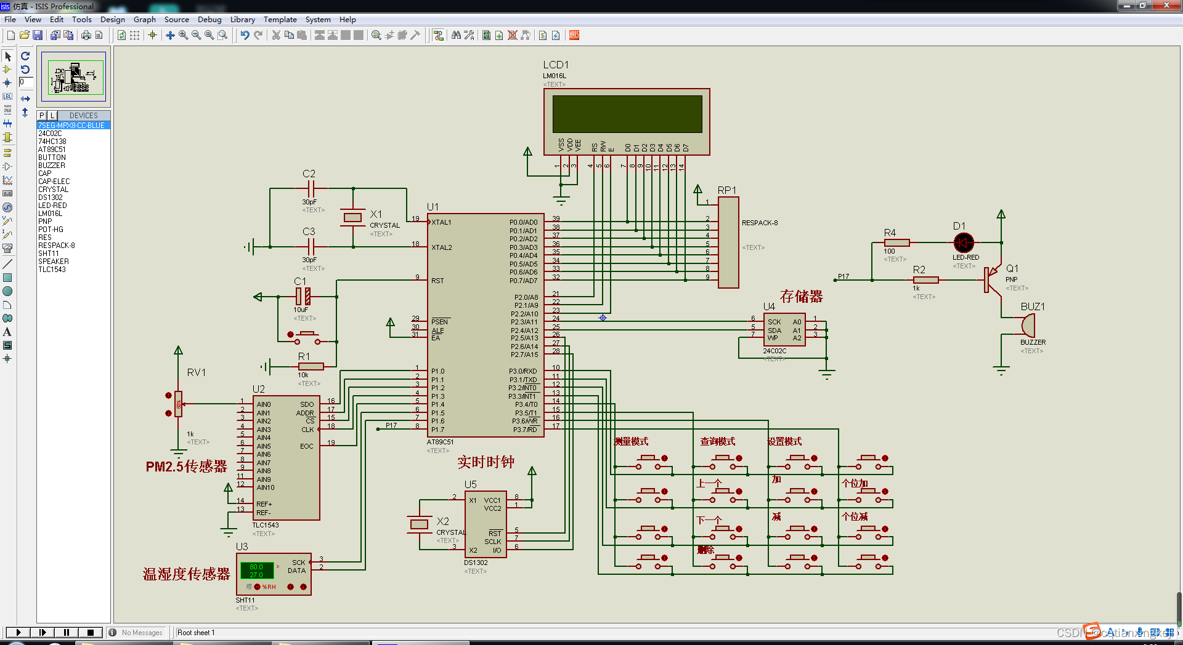Choose the Component Mode tool
1183x645 pixels.
pyautogui.click(x=7, y=70)
